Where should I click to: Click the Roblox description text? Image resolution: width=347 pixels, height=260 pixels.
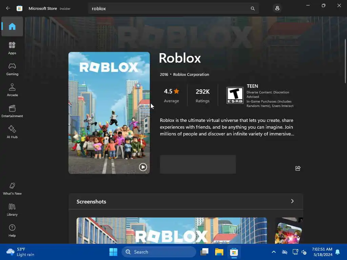coord(227,127)
